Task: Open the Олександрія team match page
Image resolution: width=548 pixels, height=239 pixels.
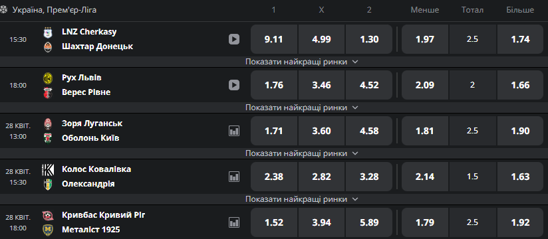Action: [88, 184]
